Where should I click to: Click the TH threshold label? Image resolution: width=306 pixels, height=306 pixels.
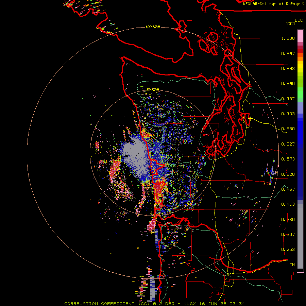(292, 265)
